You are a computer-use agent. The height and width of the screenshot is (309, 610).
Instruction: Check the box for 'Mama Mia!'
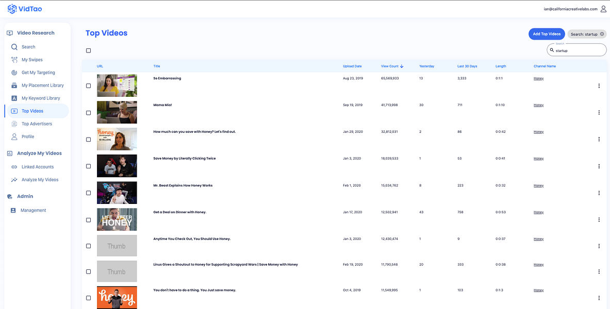point(88,113)
